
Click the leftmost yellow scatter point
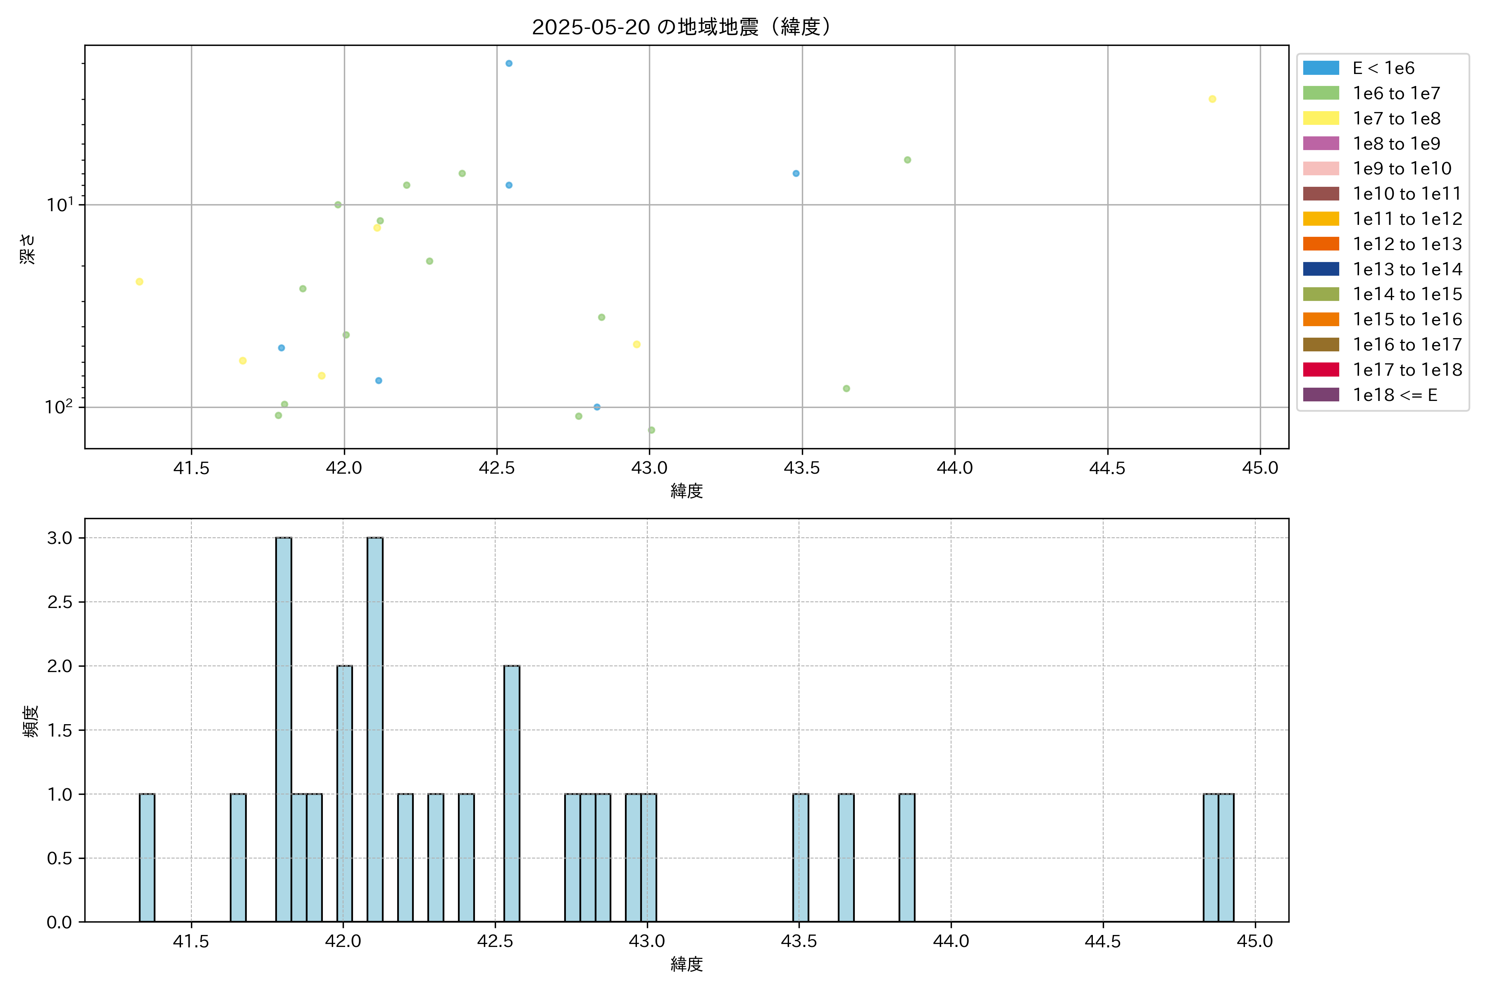139,281
